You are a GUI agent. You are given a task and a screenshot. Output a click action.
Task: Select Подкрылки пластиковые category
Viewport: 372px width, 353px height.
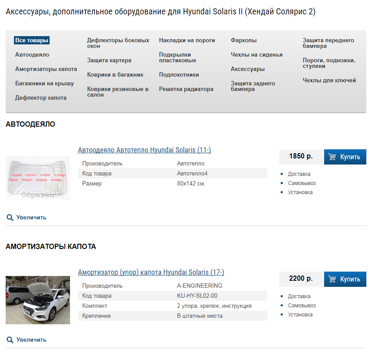[x=178, y=57]
